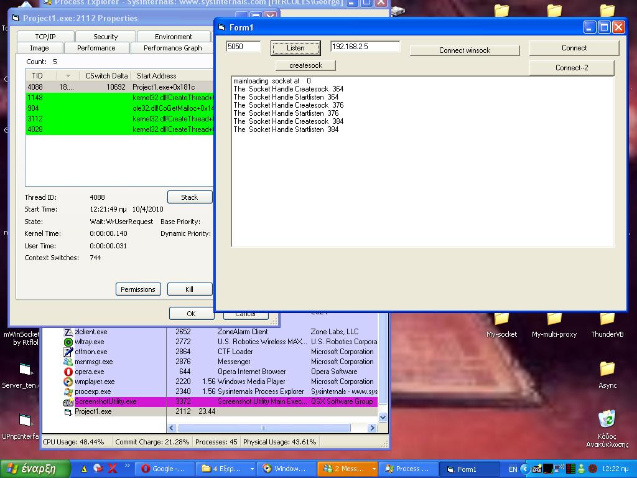Select the Project1.exe process icon
Image resolution: width=637 pixels, height=478 pixels.
68,412
